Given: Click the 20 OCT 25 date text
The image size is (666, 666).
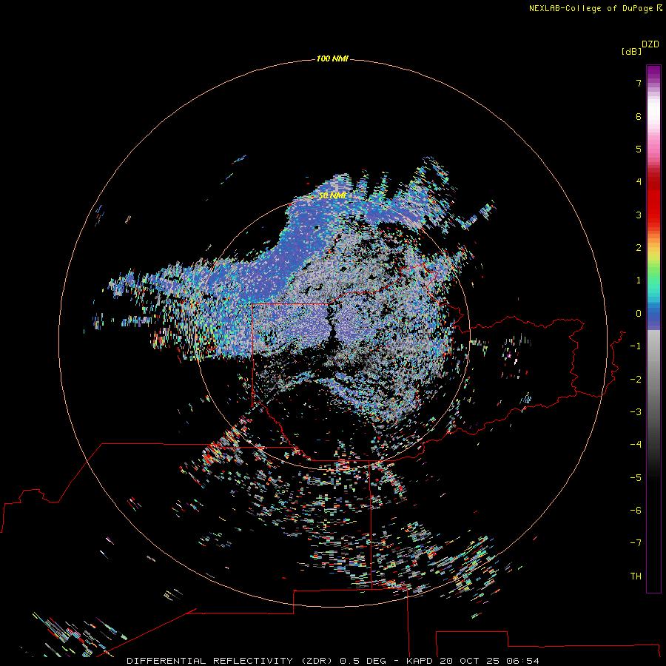Looking at the screenshot, I should point(469,661).
